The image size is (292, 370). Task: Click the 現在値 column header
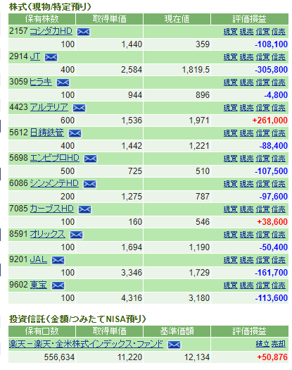[177, 19]
